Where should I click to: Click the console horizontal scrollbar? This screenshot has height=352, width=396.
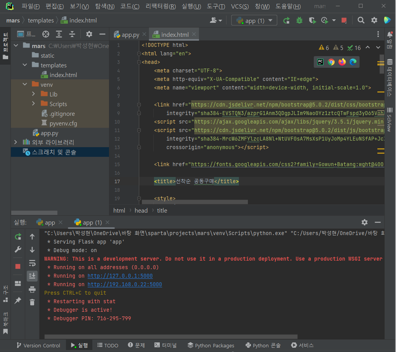coord(171,337)
